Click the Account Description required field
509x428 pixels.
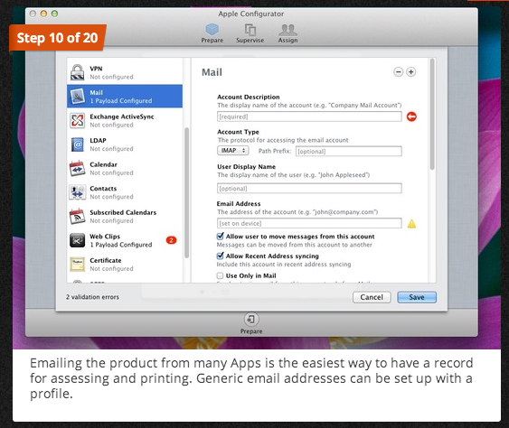[309, 116]
